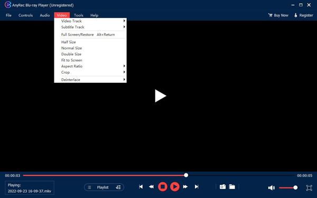Toggle full screen icon at bottom right
This screenshot has height=198, width=317.
[309, 187]
